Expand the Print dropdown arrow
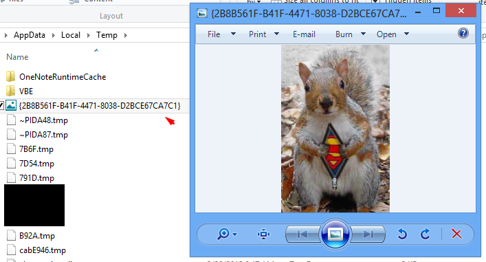Screen dimensions: 486x262 276,34
